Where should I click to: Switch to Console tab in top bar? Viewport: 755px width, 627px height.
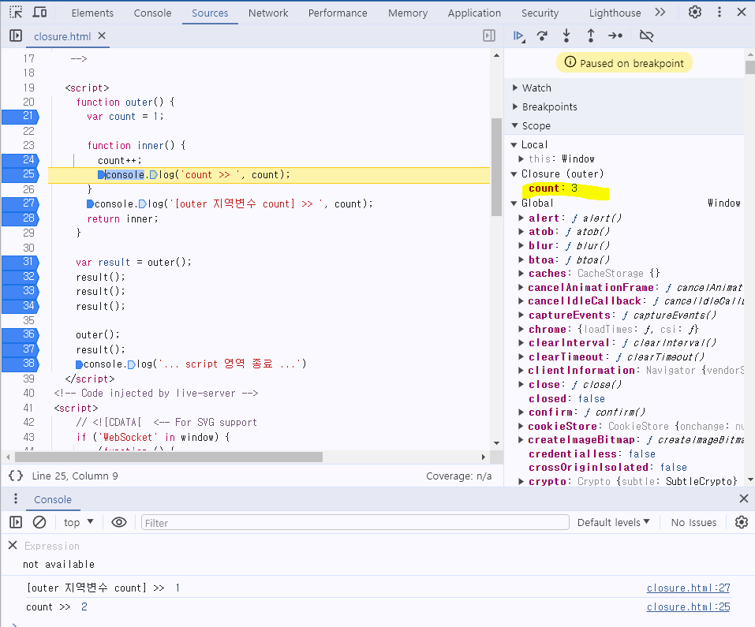[152, 13]
